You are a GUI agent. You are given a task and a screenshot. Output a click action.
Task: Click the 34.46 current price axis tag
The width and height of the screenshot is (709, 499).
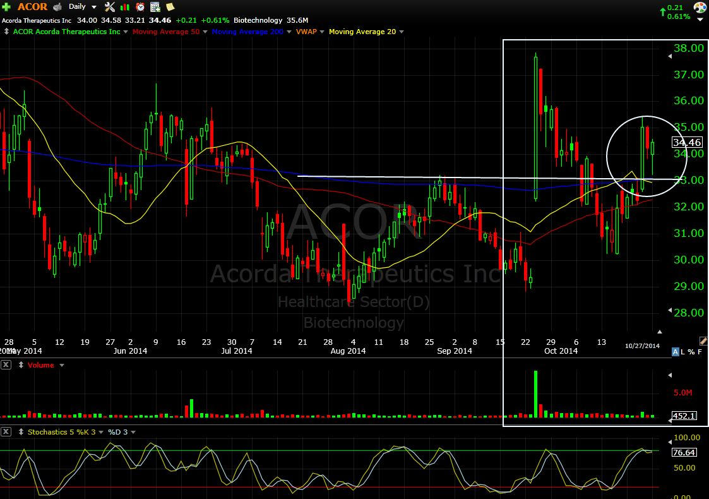[x=687, y=143]
